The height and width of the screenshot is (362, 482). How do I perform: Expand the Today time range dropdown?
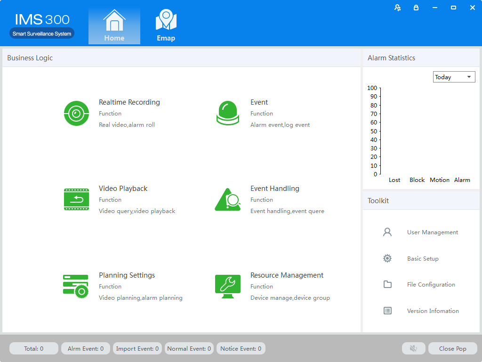[454, 77]
